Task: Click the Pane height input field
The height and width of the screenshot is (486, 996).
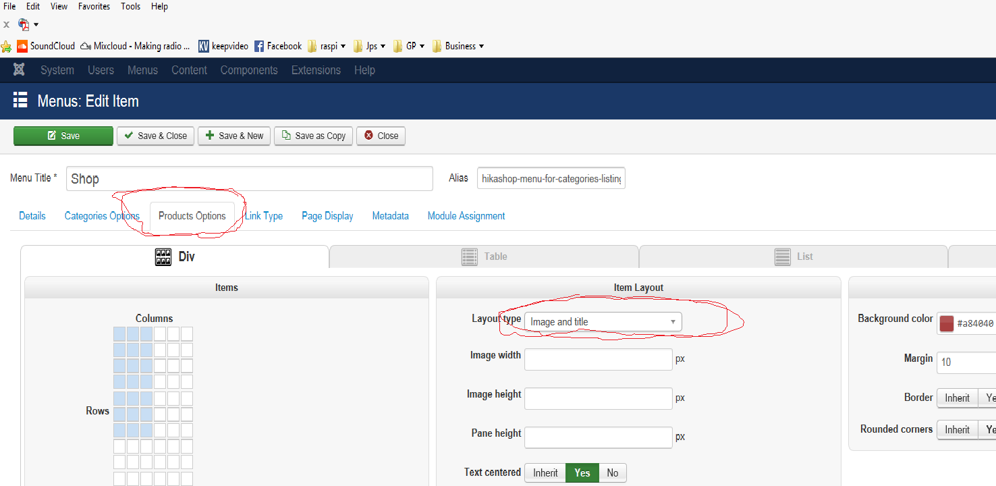Action: click(x=599, y=437)
